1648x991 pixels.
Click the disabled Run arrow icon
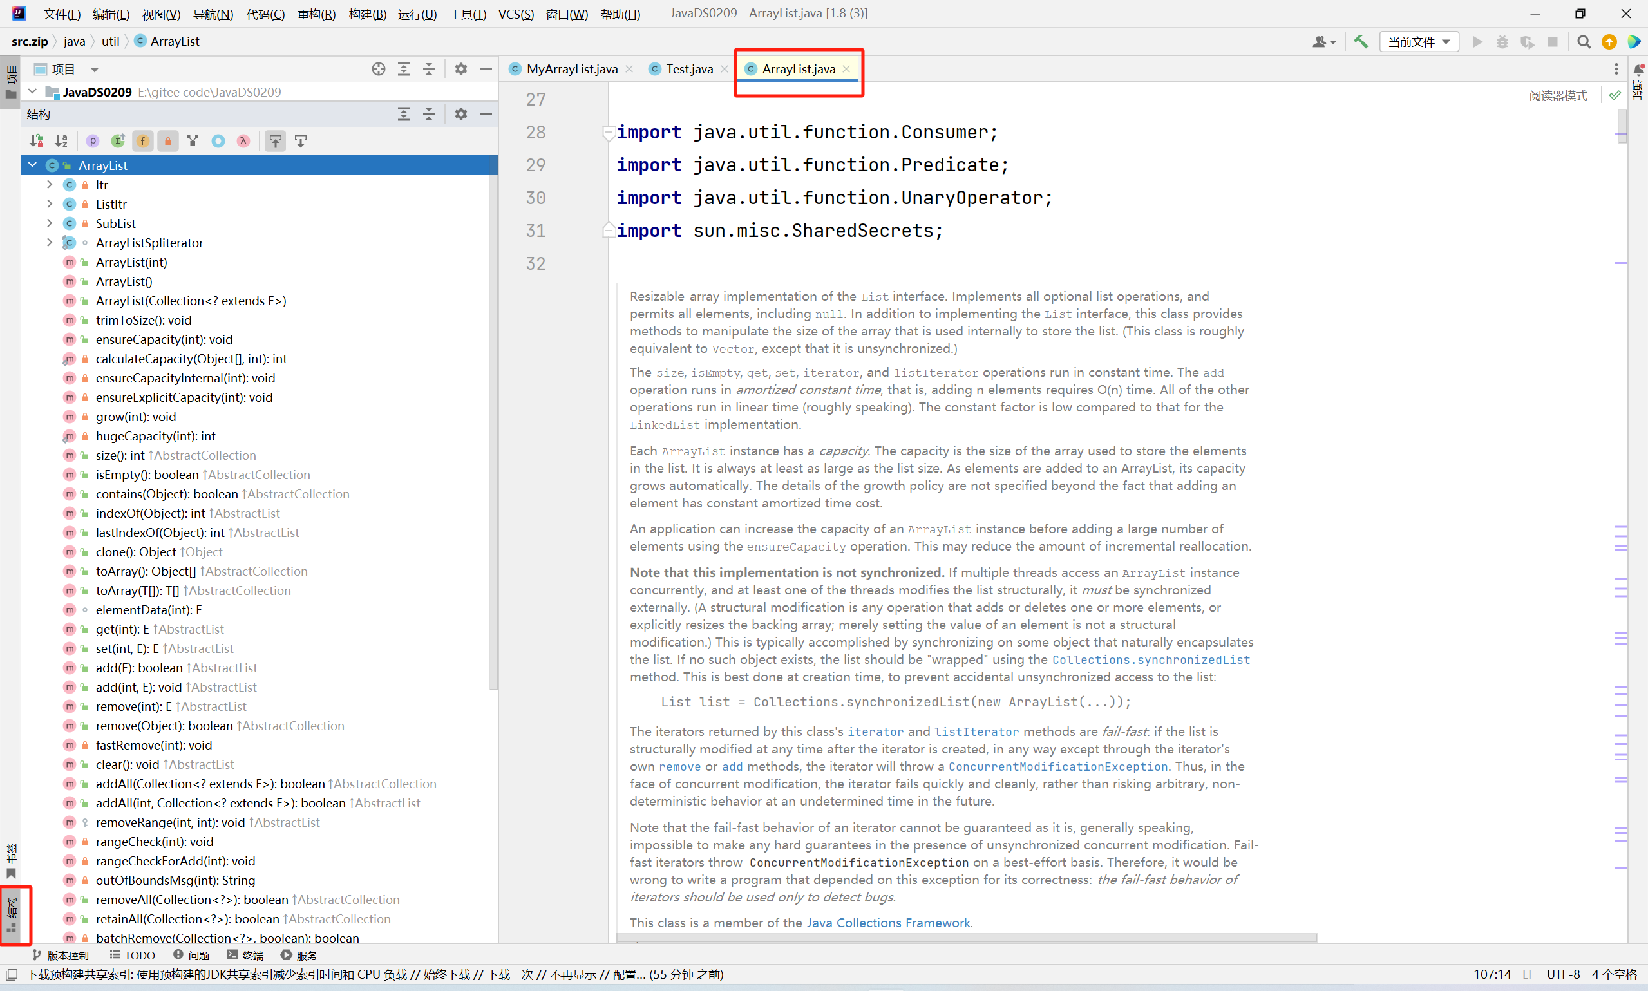[1477, 41]
